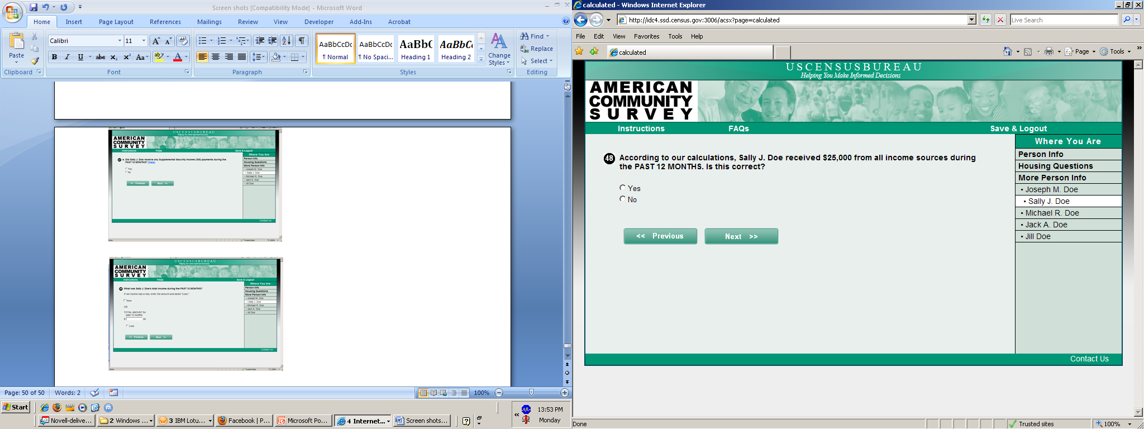The height and width of the screenshot is (429, 1144).
Task: Click the Word zoom slider handle
Action: [x=531, y=393]
